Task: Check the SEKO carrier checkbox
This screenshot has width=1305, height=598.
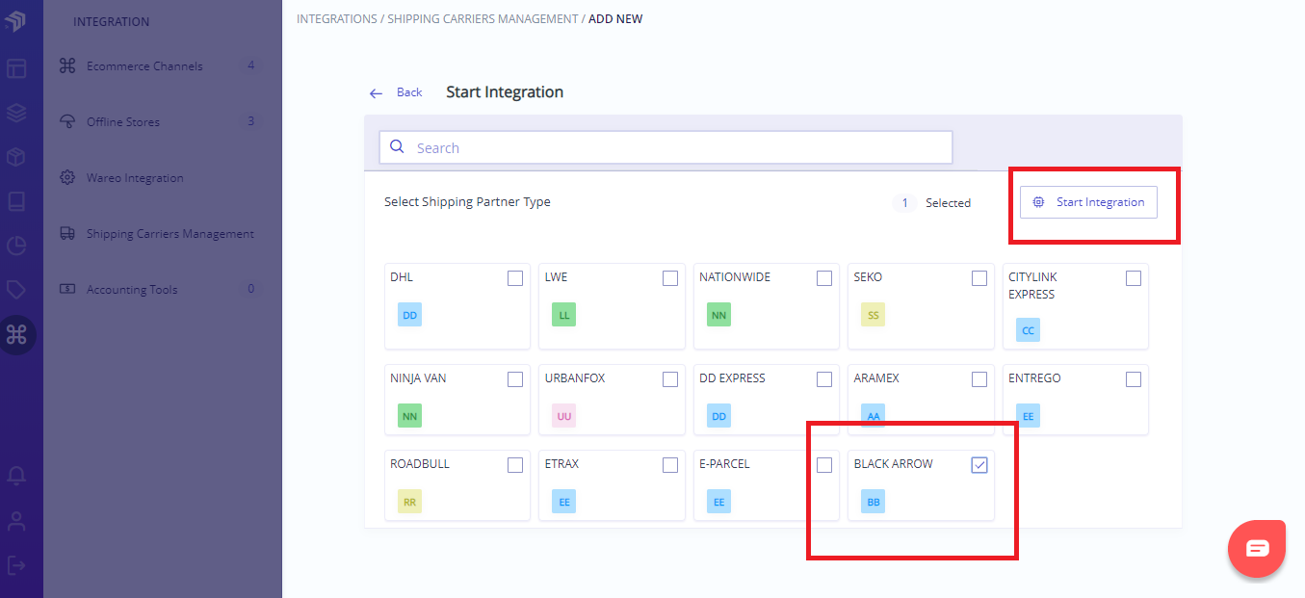Action: click(979, 278)
